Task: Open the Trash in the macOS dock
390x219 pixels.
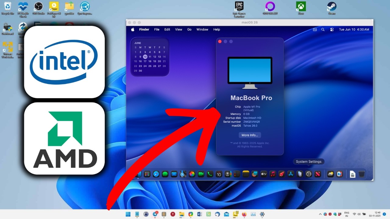Action: (361, 174)
